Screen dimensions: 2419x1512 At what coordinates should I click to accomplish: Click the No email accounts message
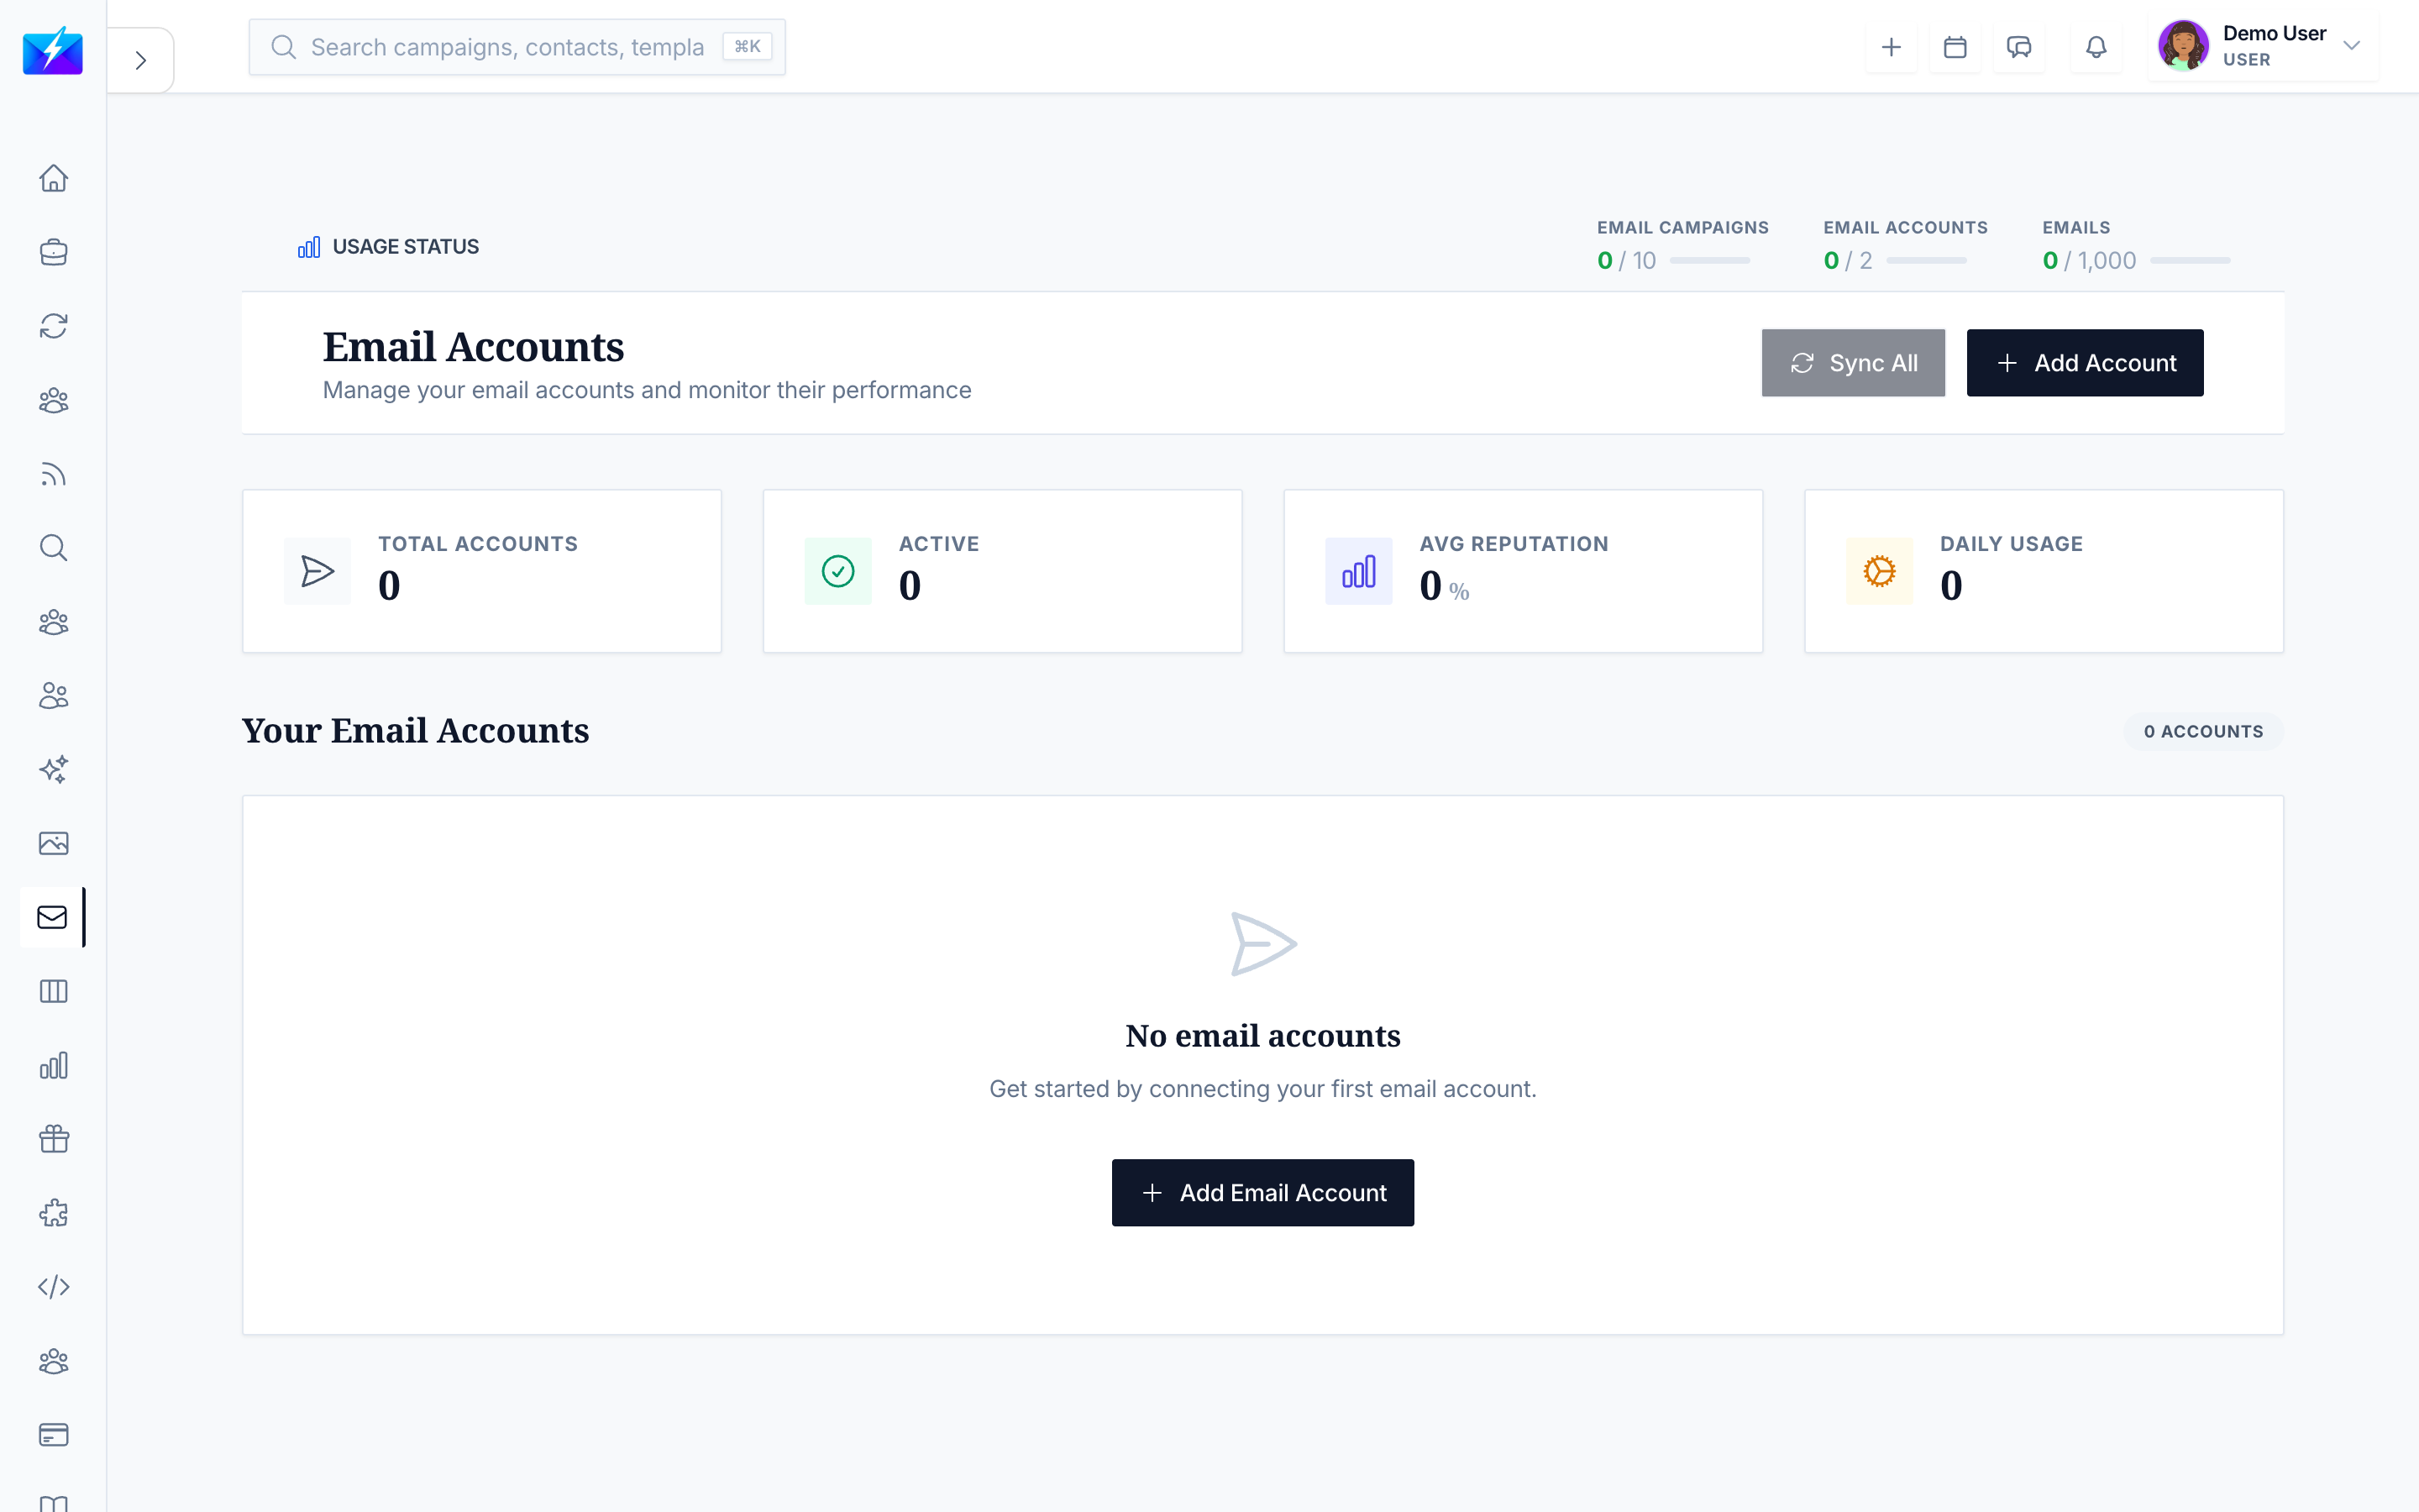(1262, 1036)
